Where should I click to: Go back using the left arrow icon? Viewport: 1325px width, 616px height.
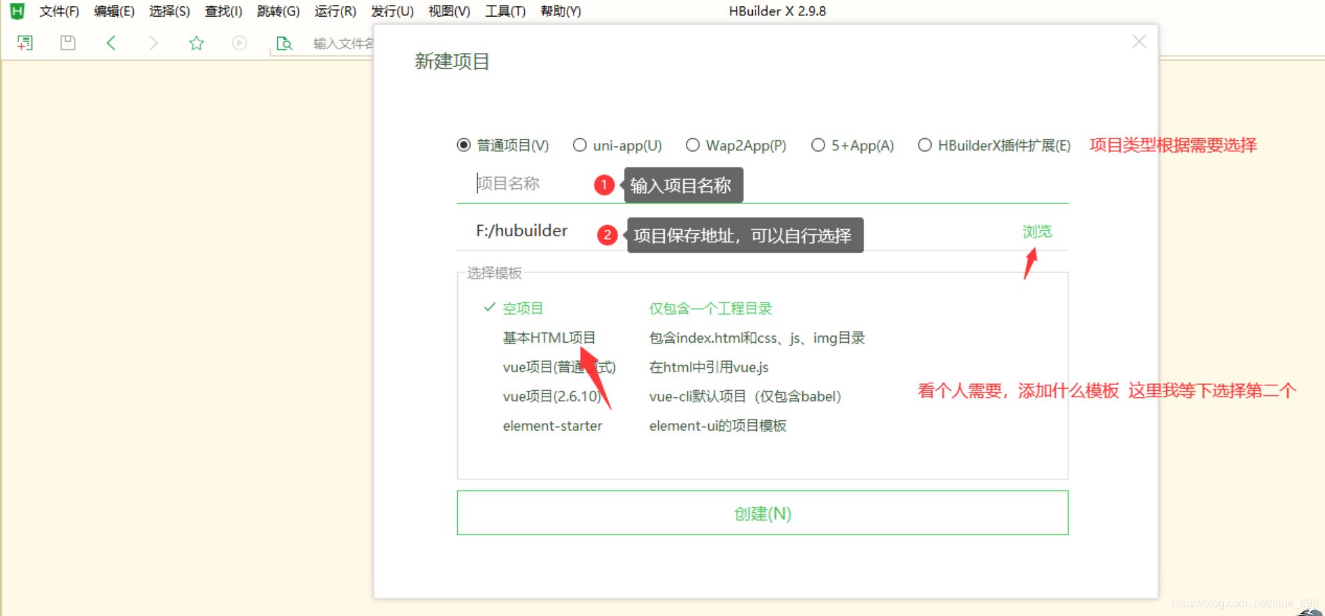tap(111, 43)
